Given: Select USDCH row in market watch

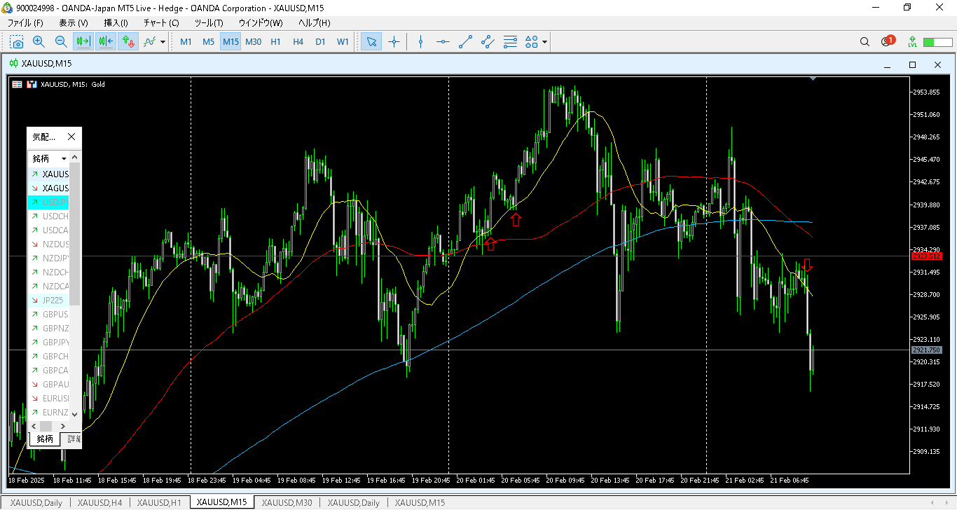Looking at the screenshot, I should pos(49,216).
